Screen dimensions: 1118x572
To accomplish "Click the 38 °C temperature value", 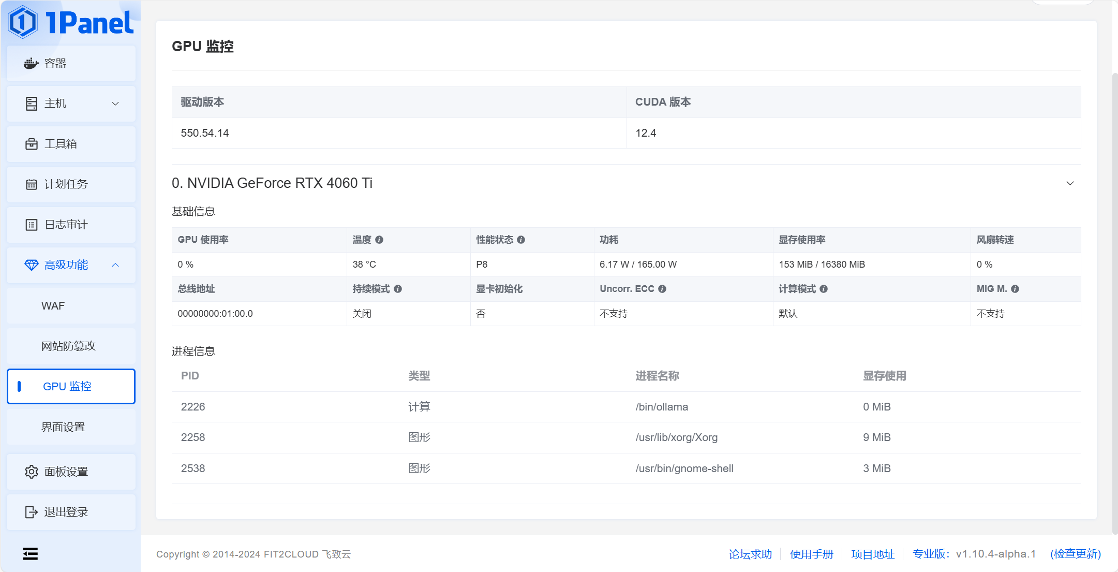I will tap(364, 265).
